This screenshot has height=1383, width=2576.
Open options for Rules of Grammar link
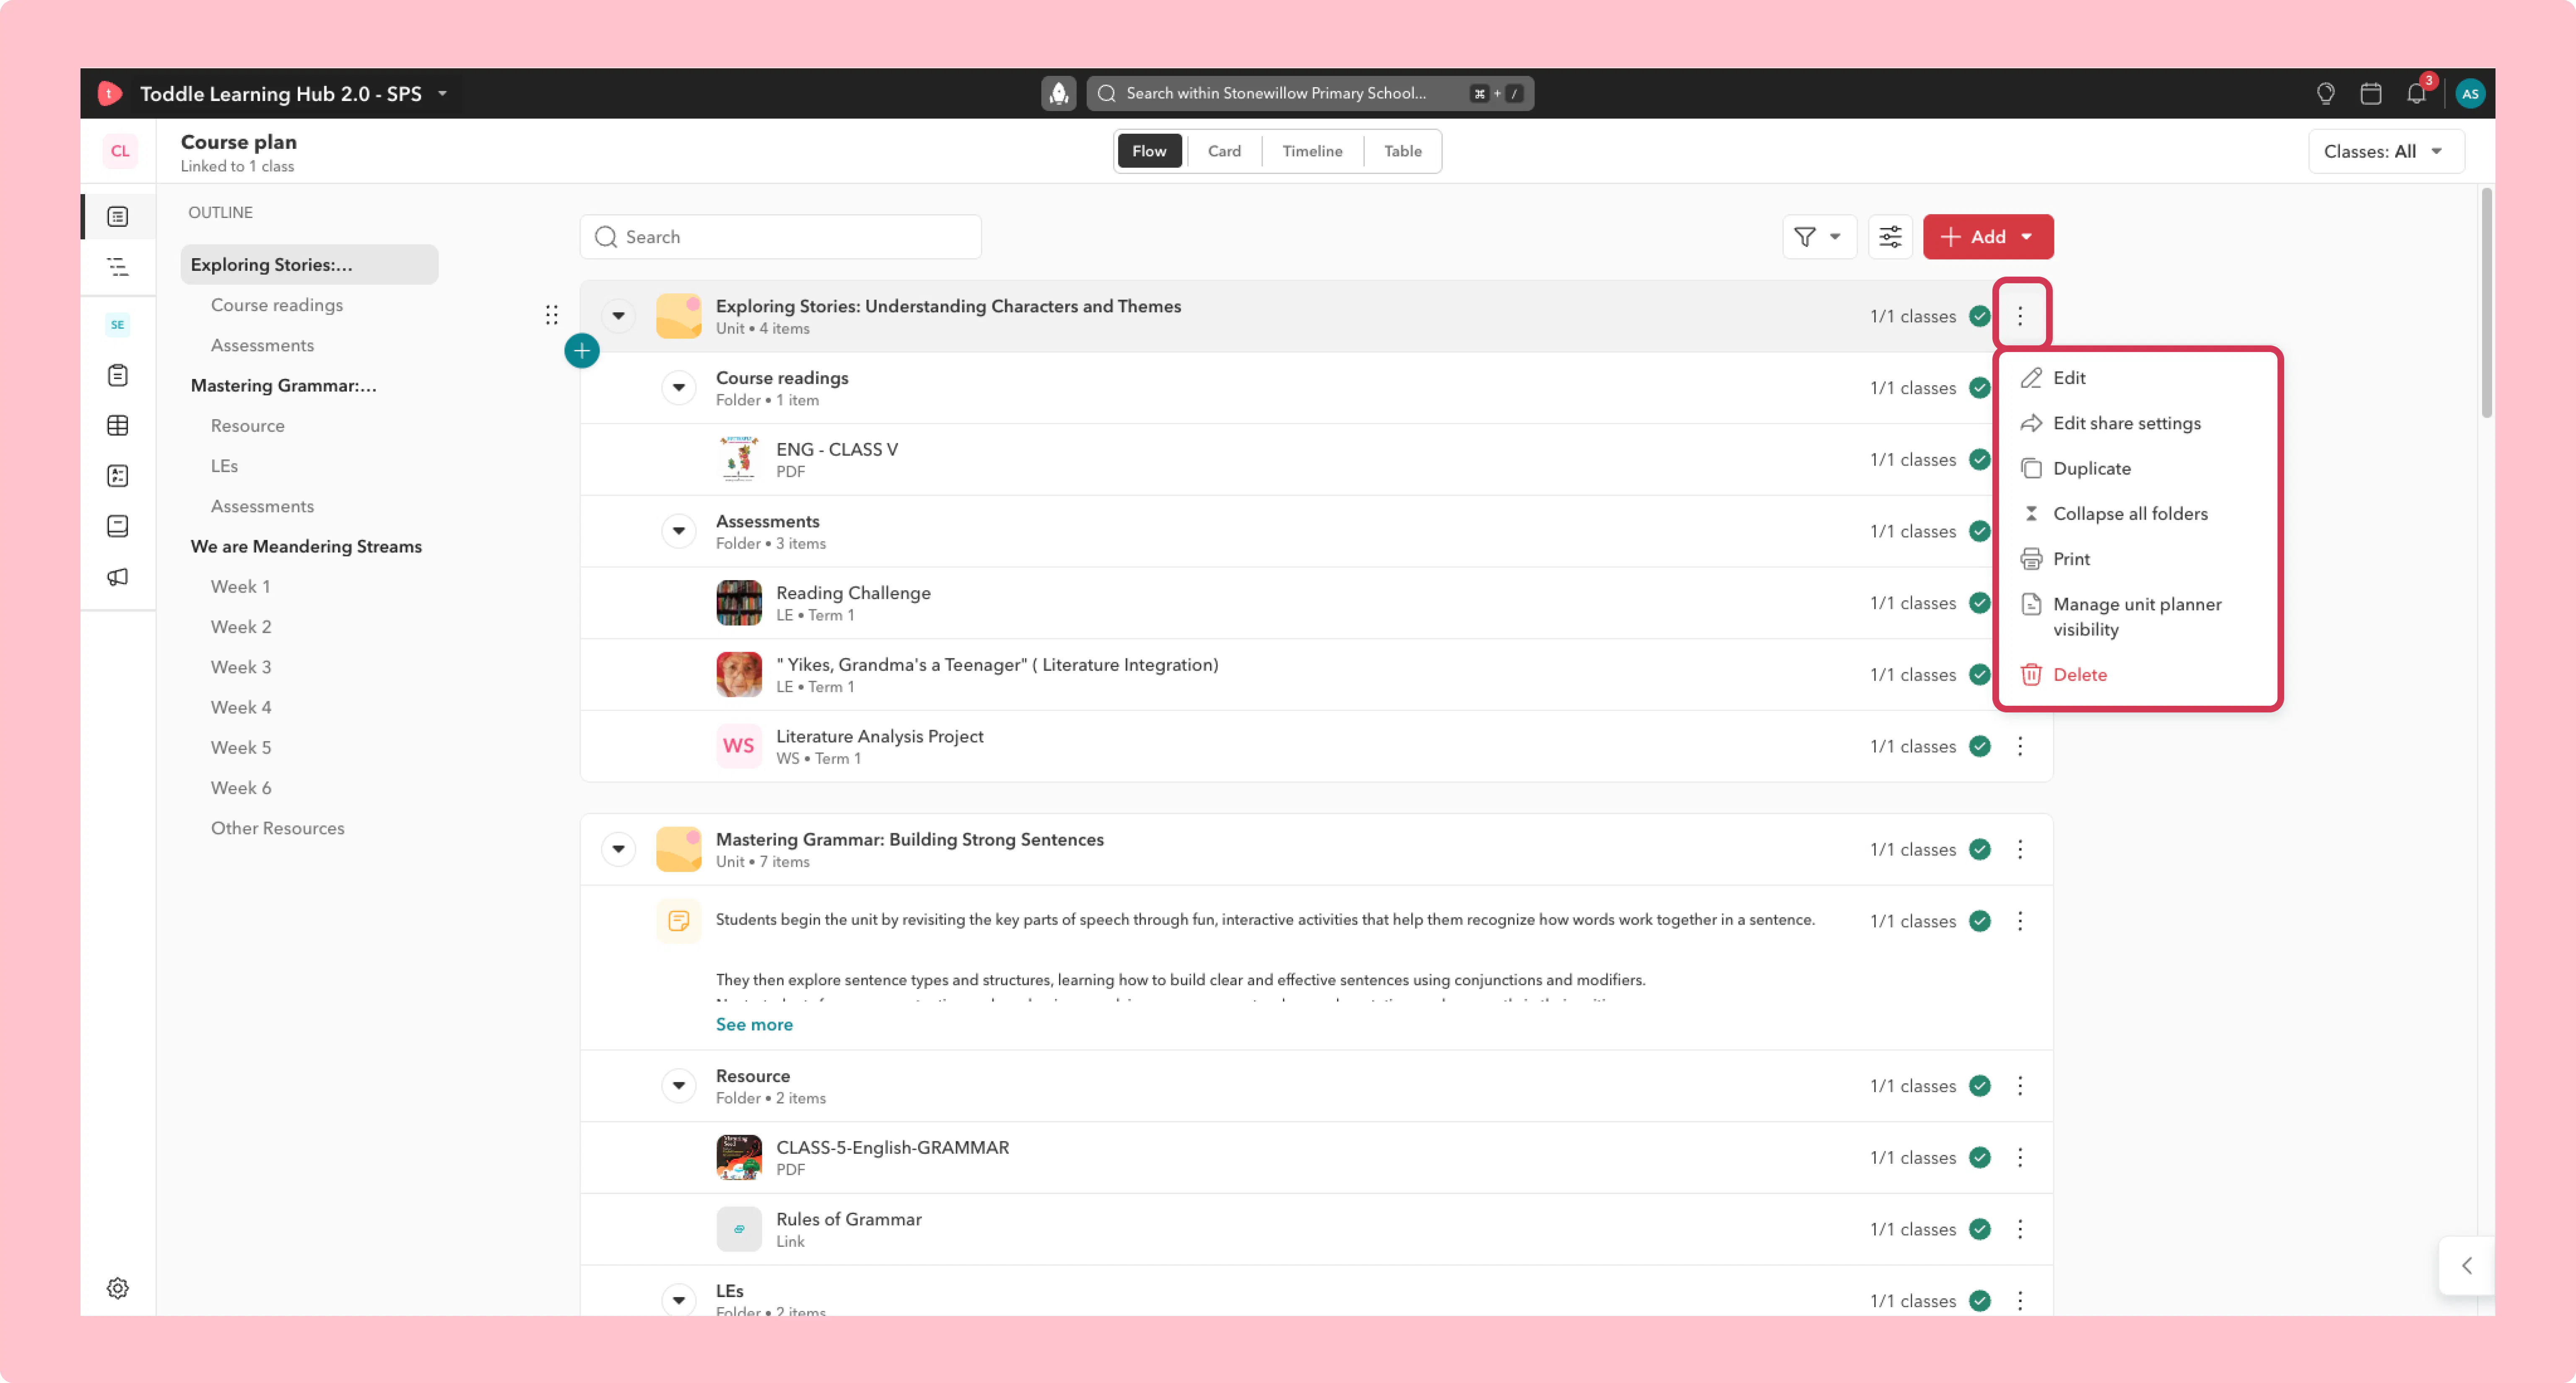(2020, 1229)
